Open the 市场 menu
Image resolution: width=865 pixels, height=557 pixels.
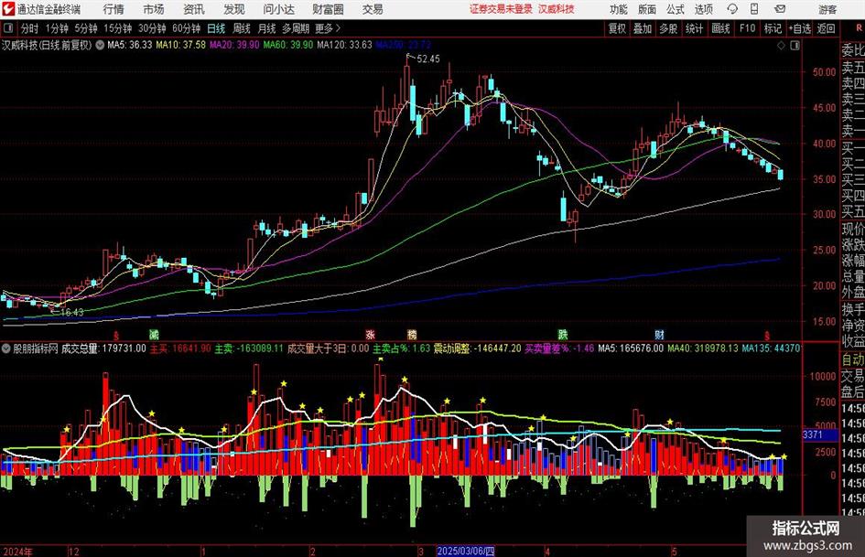(x=154, y=9)
